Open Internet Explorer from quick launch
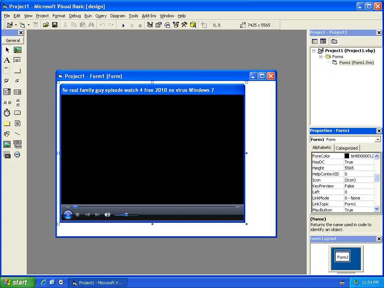384x288 pixels. [44, 282]
